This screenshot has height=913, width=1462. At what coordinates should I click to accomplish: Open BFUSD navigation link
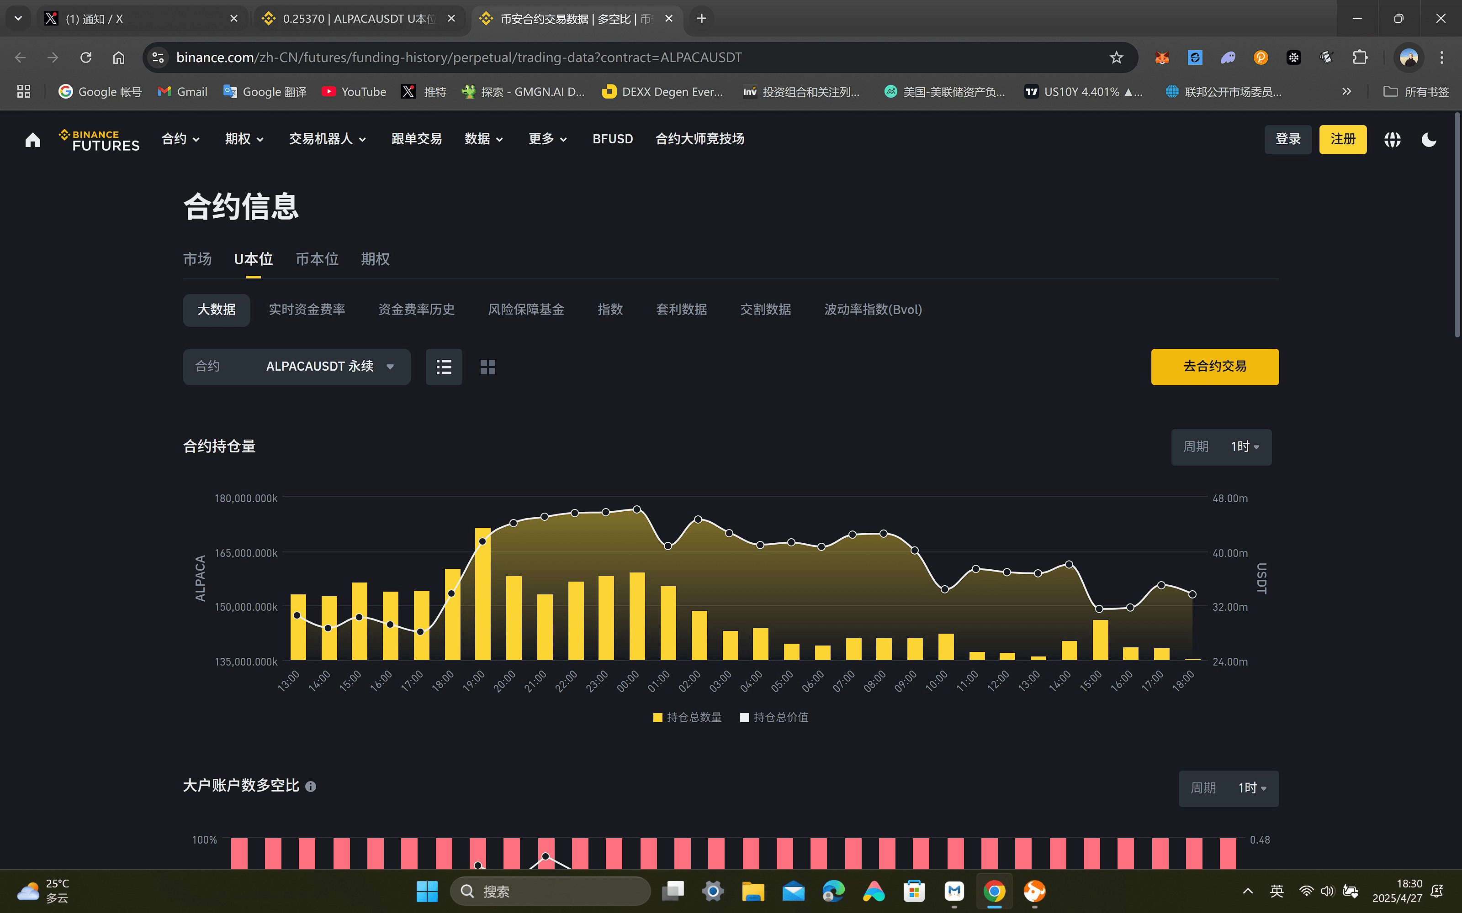pyautogui.click(x=613, y=139)
